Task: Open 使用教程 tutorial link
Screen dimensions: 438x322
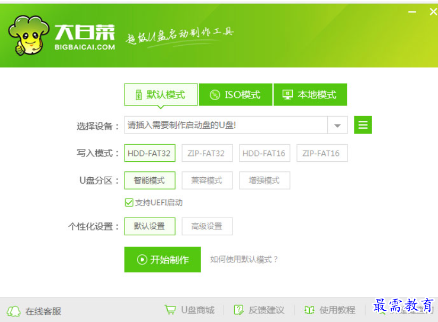Action: [337, 310]
